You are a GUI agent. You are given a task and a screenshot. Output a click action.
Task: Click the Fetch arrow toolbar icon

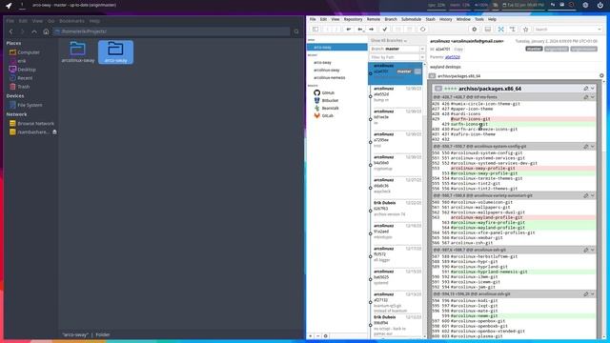(x=349, y=30)
